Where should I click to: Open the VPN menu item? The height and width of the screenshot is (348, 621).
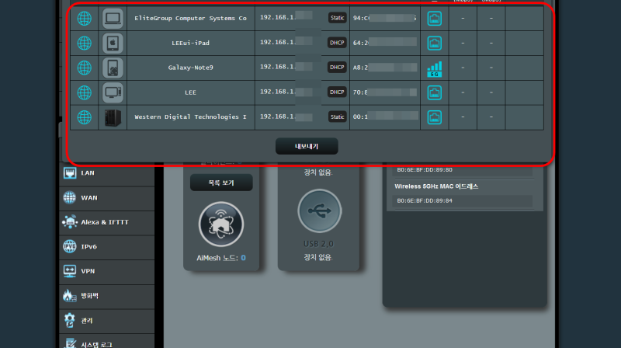107,272
